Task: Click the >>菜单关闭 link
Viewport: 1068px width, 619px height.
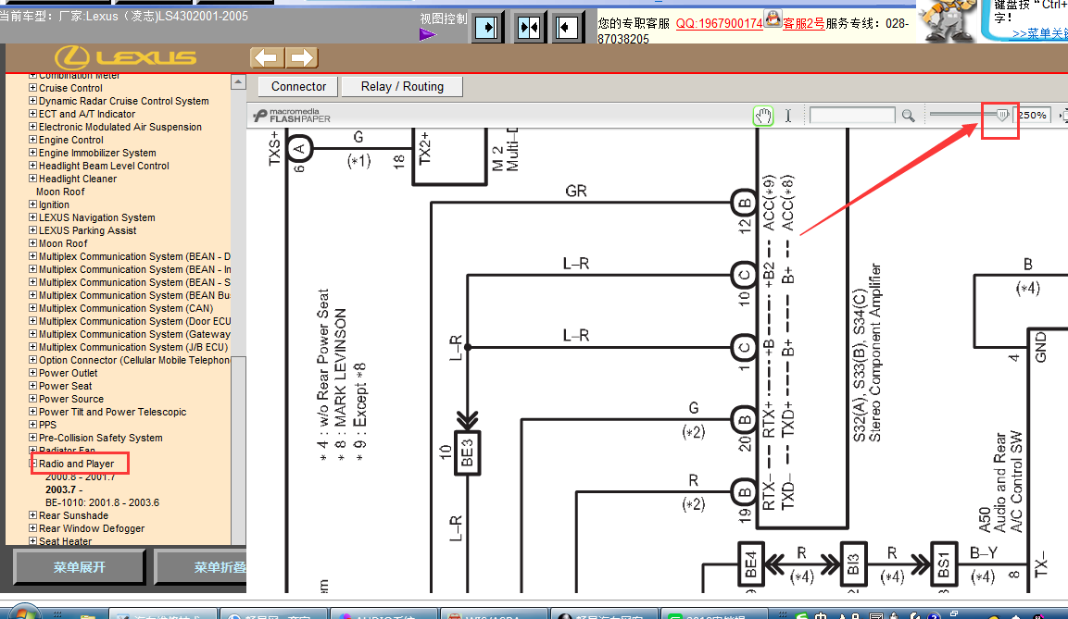Action: pos(1039,33)
